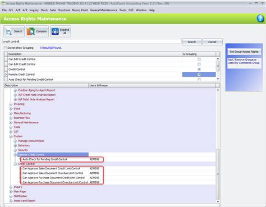Collapse the System tree node
Image resolution: width=266 pixels, height=207 pixels.
coord(11,136)
